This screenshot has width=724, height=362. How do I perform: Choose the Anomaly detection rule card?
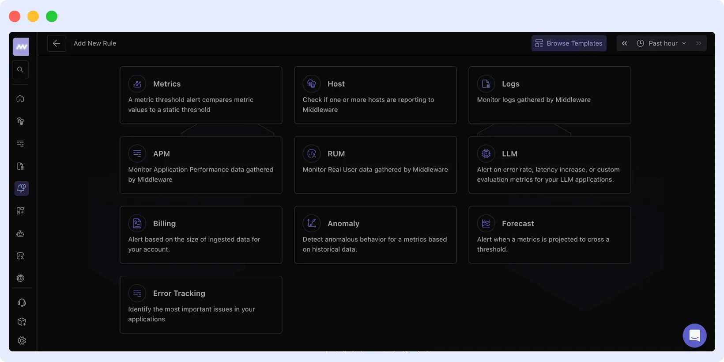click(x=375, y=235)
